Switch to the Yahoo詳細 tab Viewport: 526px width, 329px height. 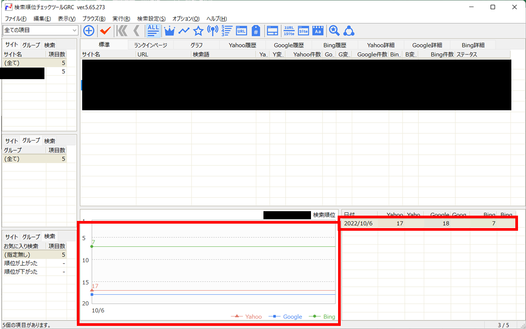coord(381,45)
